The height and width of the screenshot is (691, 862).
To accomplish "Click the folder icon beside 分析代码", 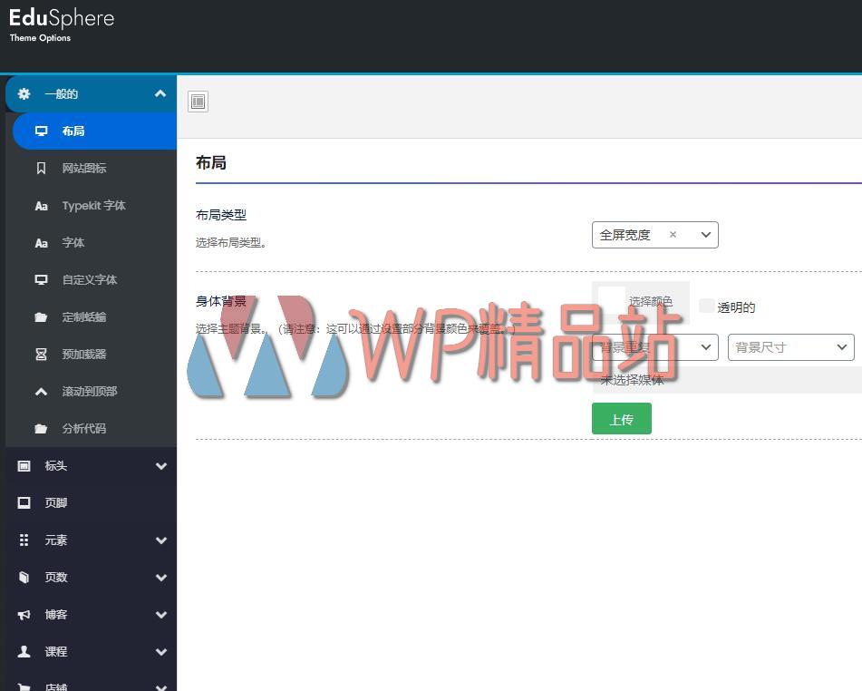I will pos(39,428).
